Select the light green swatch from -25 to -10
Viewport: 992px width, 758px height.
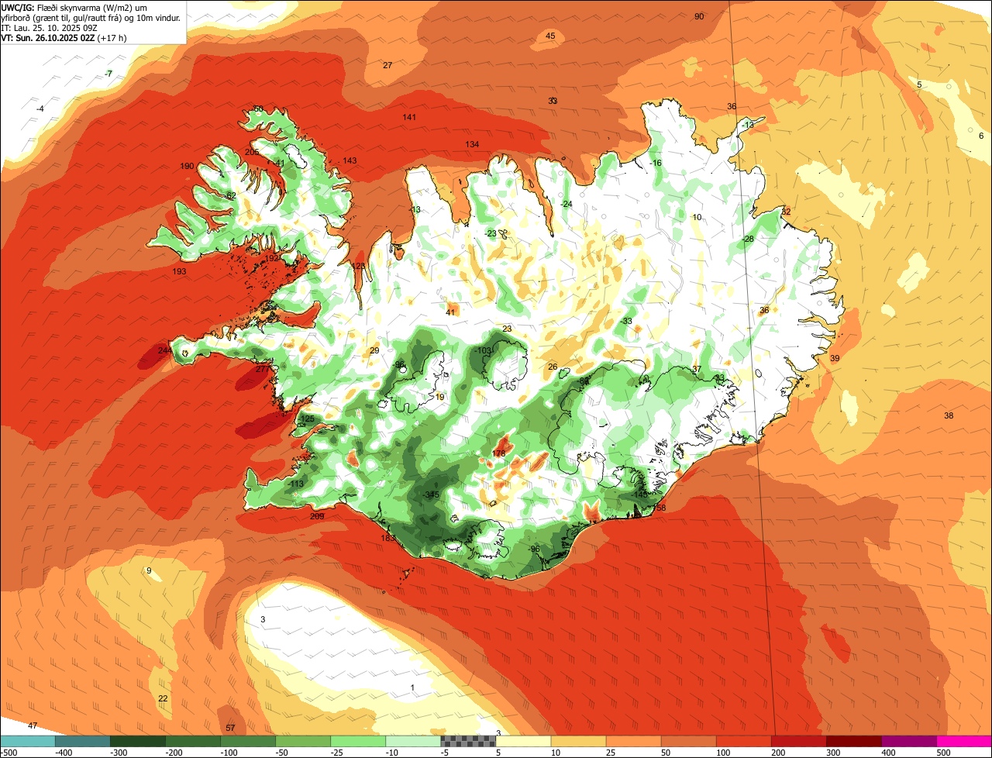[358, 741]
